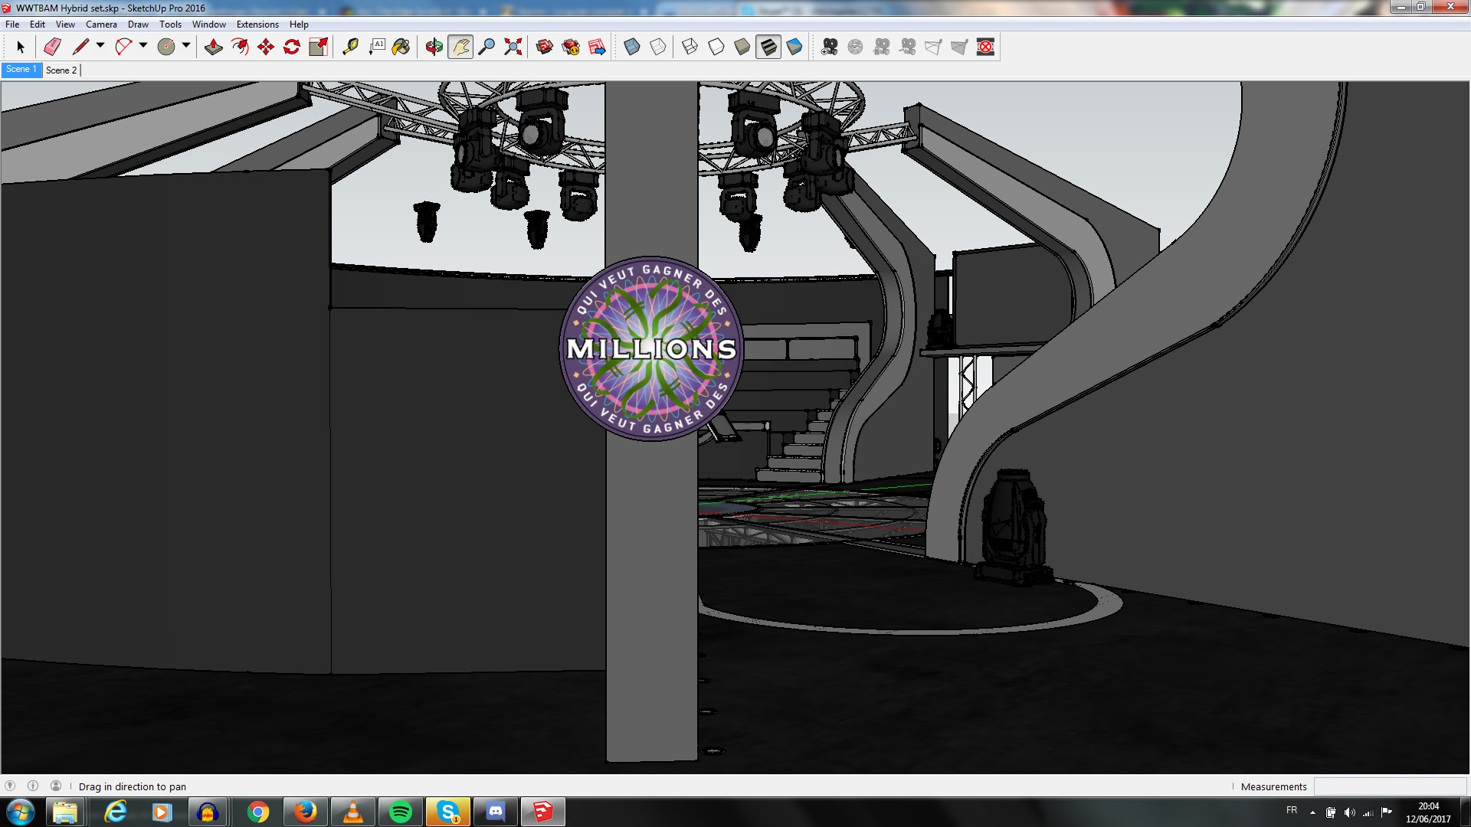
Task: Open the 3D Warehouse icon
Action: tap(545, 47)
